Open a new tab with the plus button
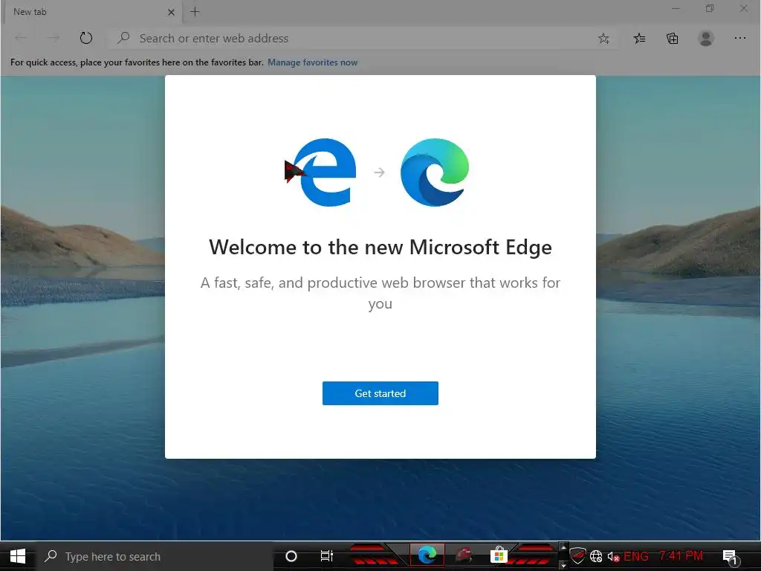Image resolution: width=761 pixels, height=571 pixels. (x=195, y=12)
